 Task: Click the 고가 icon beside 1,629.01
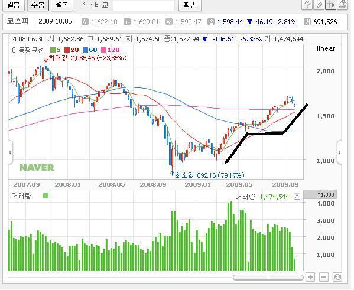pyautogui.click(x=127, y=22)
